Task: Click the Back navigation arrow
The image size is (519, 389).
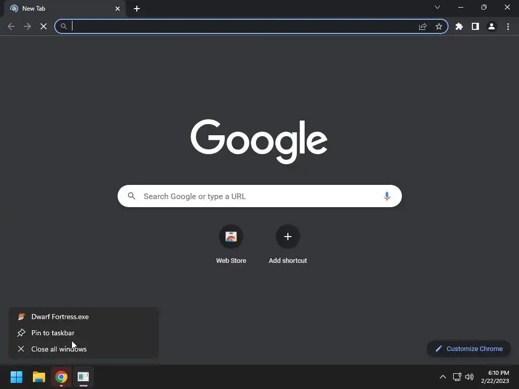Action: [x=11, y=26]
